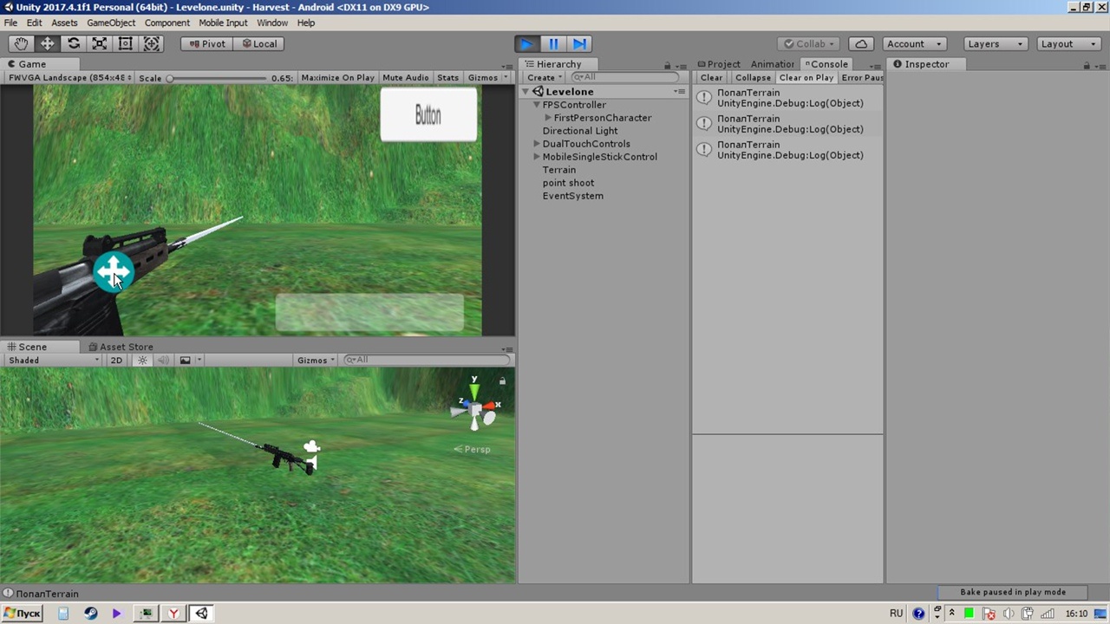Screen dimensions: 1110x624
Task: Open the Layout dropdown
Action: pos(1068,43)
